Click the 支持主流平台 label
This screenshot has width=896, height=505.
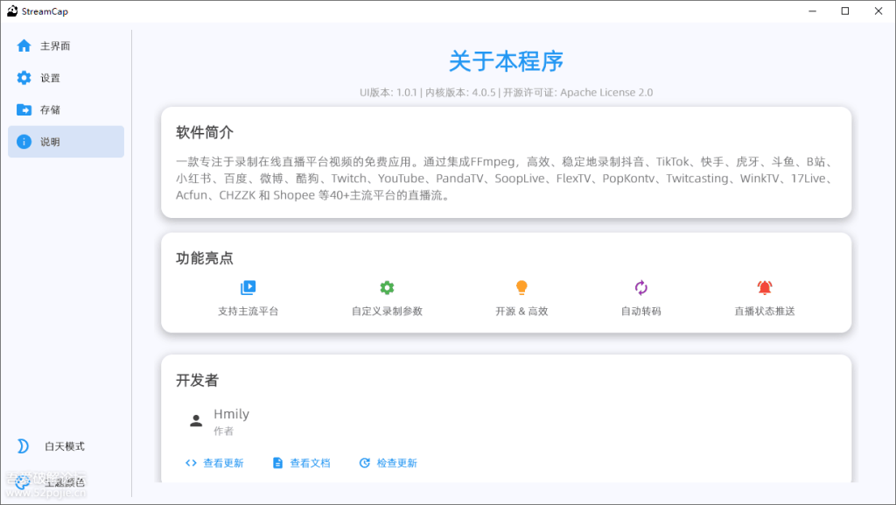click(x=248, y=312)
